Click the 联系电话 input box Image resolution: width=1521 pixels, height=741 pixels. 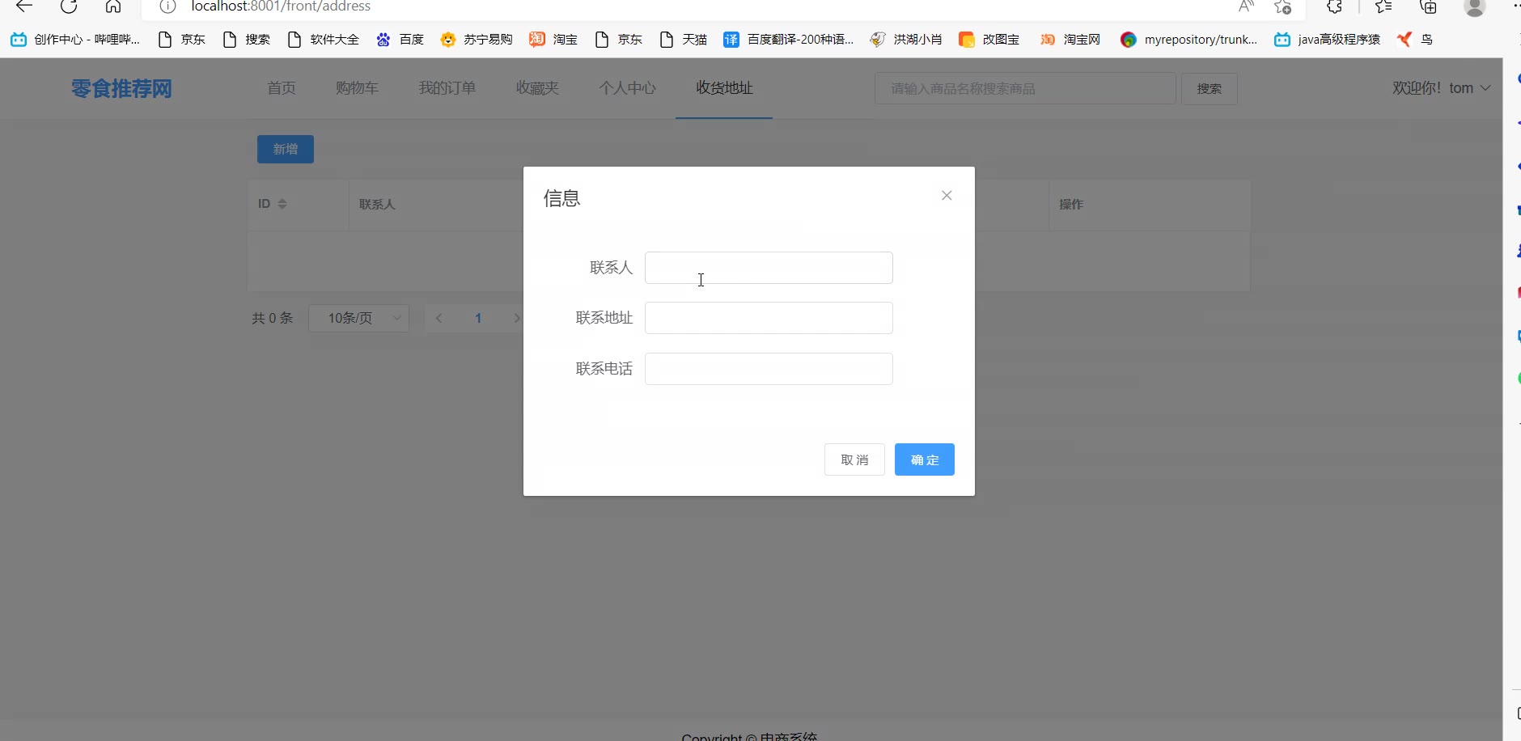(x=769, y=369)
